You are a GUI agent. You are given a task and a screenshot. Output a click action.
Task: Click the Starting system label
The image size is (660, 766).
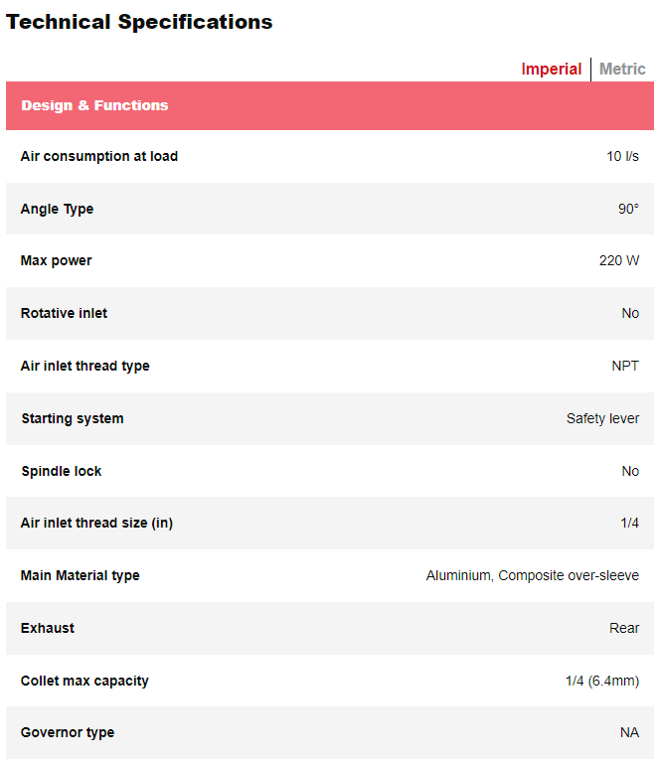coord(73,418)
